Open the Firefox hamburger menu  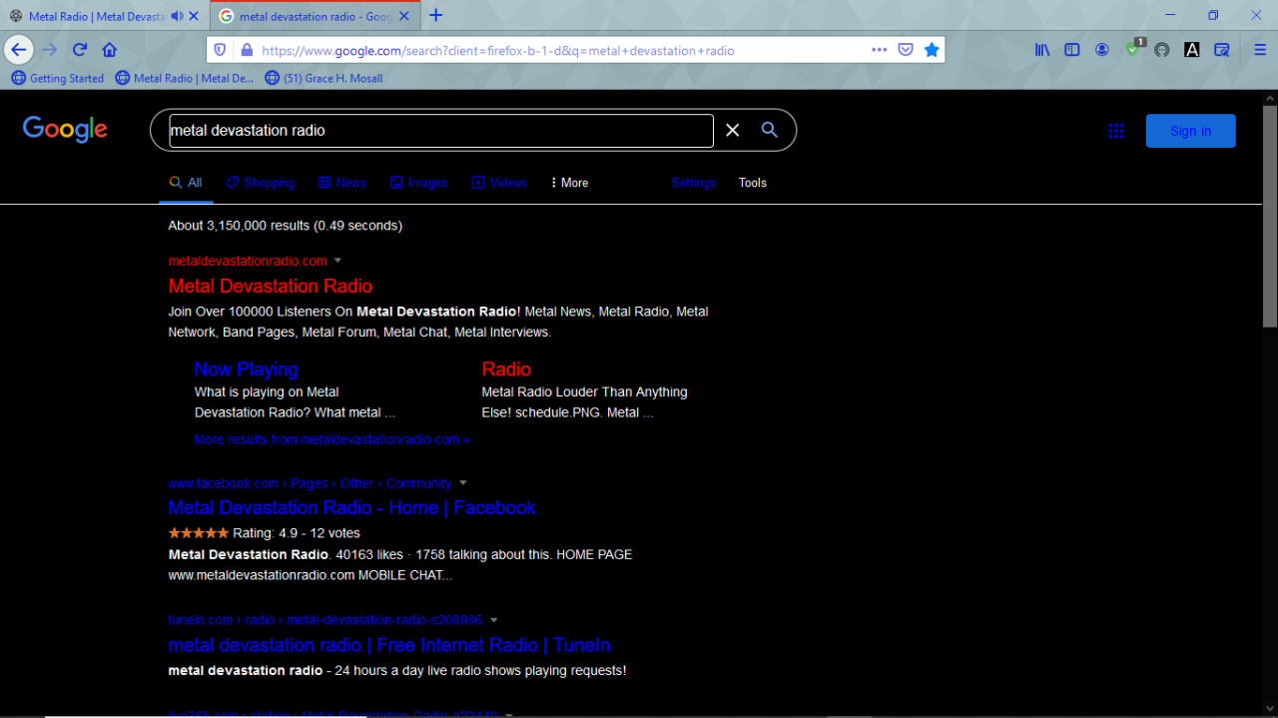tap(1260, 50)
